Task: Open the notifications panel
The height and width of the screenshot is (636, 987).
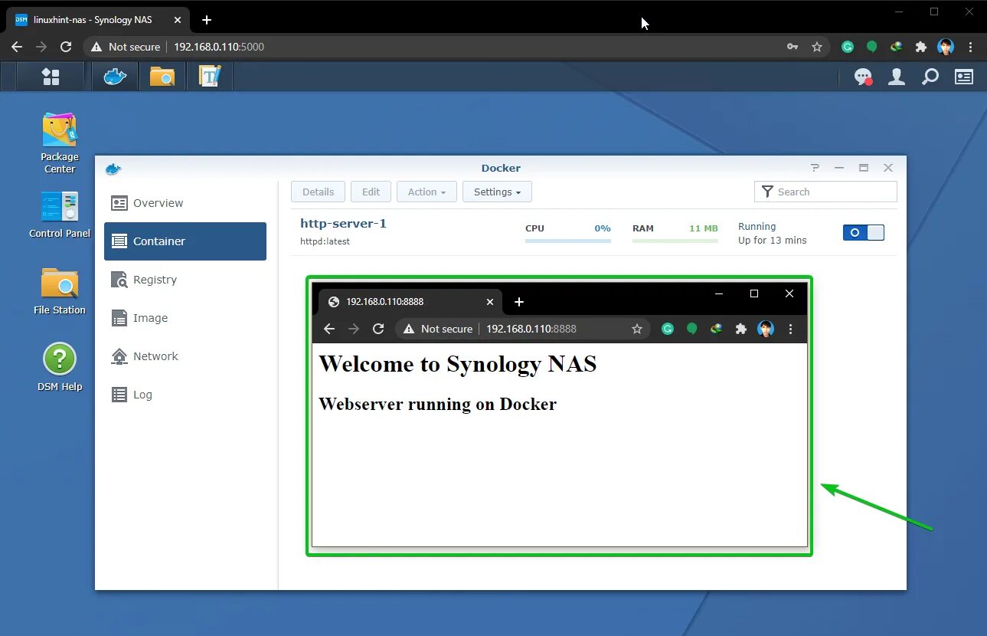Action: click(x=863, y=77)
